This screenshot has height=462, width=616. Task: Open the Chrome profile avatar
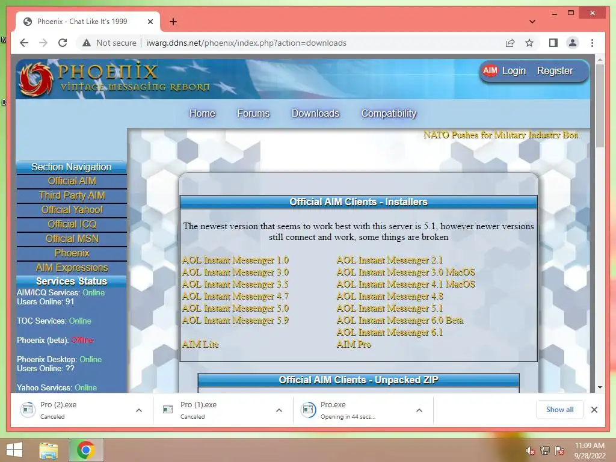(573, 43)
